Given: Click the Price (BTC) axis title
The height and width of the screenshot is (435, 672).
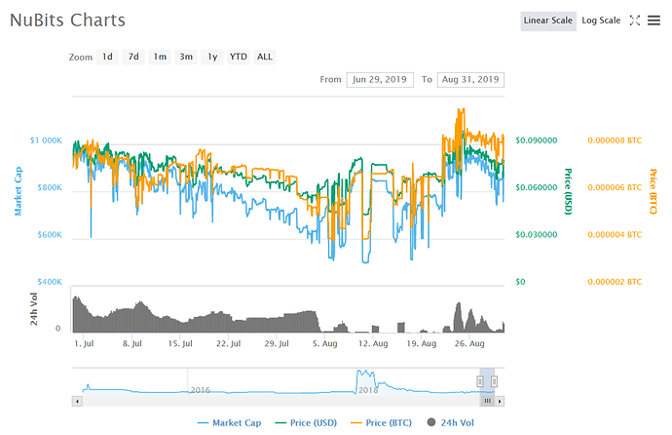Looking at the screenshot, I should pyautogui.click(x=653, y=191).
